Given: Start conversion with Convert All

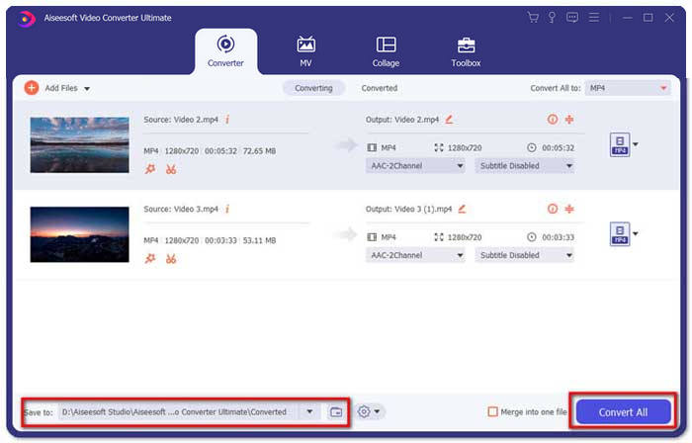Looking at the screenshot, I should tap(623, 412).
